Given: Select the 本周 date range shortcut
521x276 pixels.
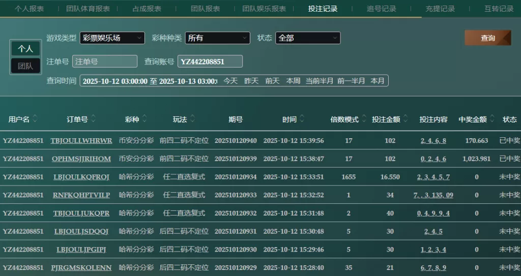Looking at the screenshot, I should point(293,81).
